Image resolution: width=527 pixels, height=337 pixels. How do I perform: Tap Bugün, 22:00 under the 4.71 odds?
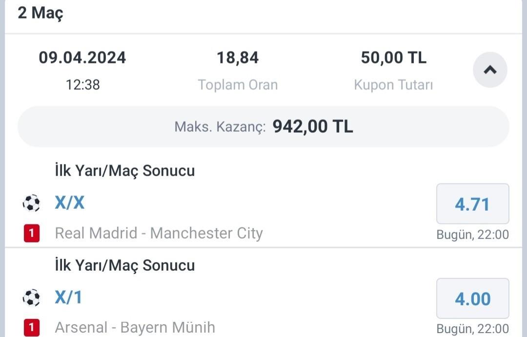pos(472,235)
